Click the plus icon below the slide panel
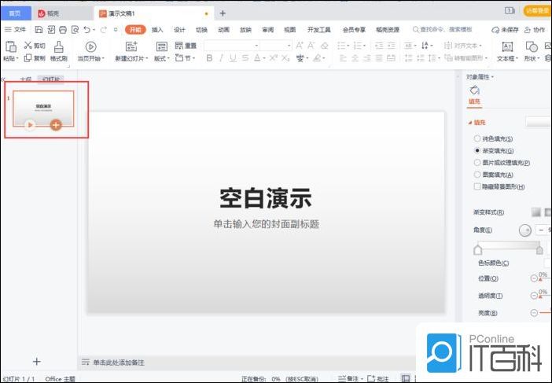This screenshot has height=383, width=552. tap(36, 361)
